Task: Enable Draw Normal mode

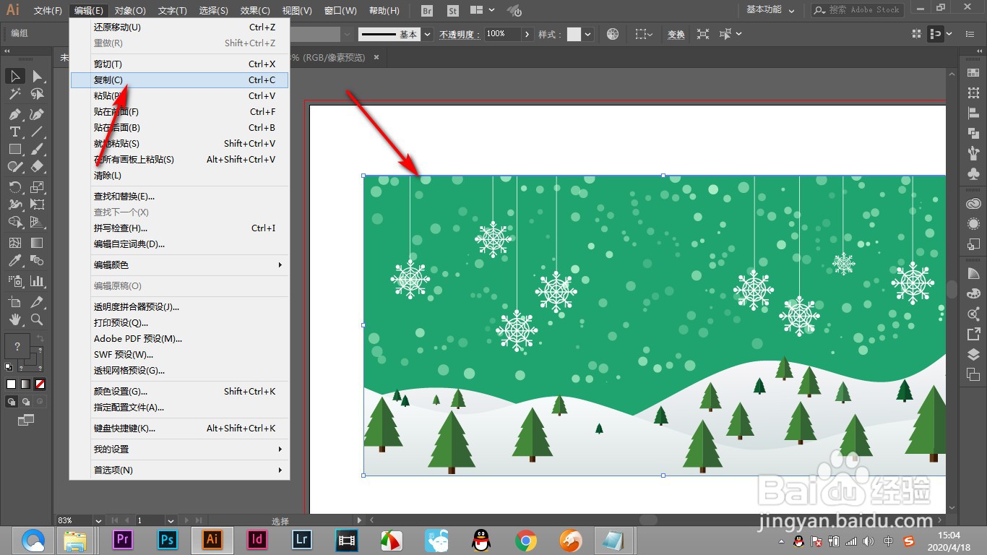Action: pyautogui.click(x=12, y=401)
